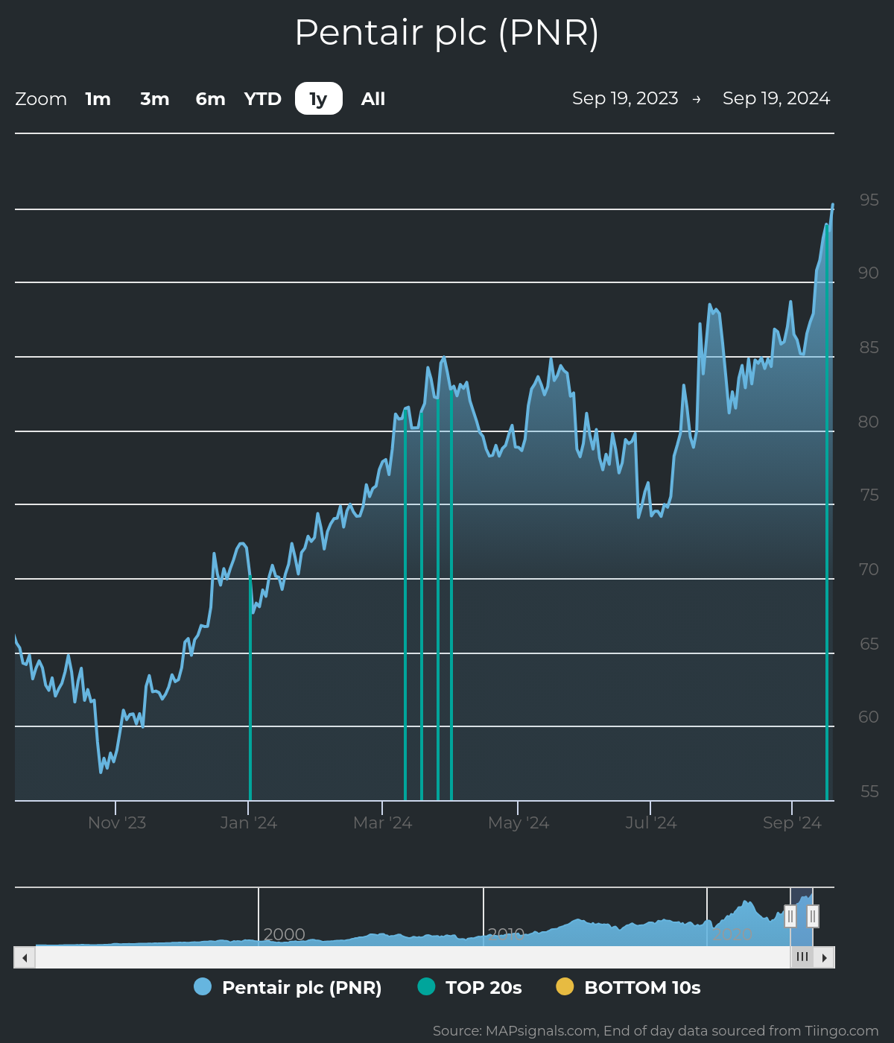Click the Jul '24 axis label
The height and width of the screenshot is (1043, 894).
click(x=651, y=822)
